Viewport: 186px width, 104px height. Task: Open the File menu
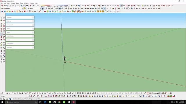tap(1, 3)
